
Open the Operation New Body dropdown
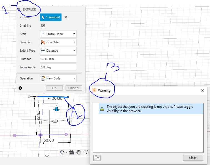(58, 78)
